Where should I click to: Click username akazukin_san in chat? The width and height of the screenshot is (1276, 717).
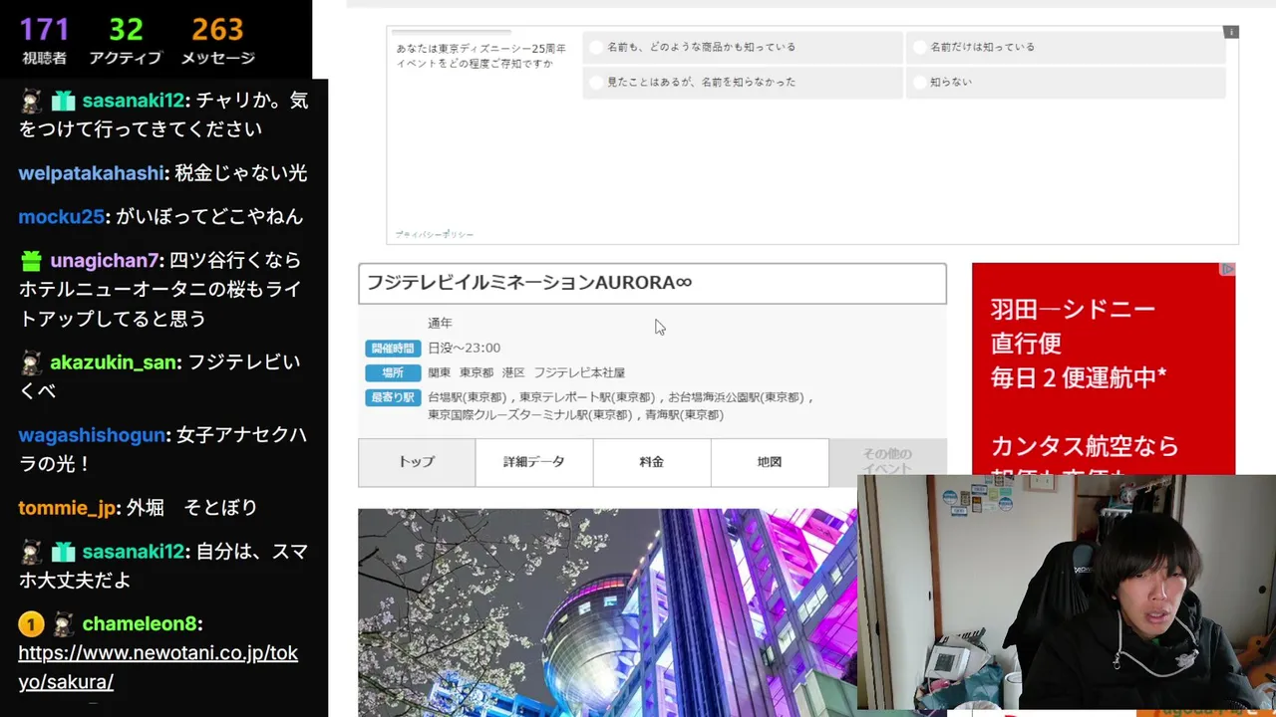click(114, 362)
